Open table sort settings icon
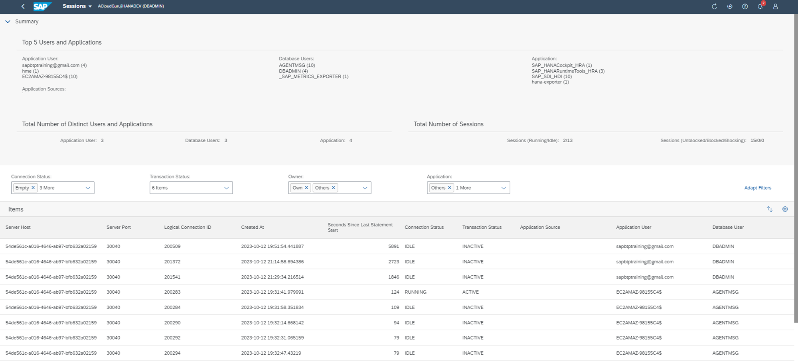 769,209
